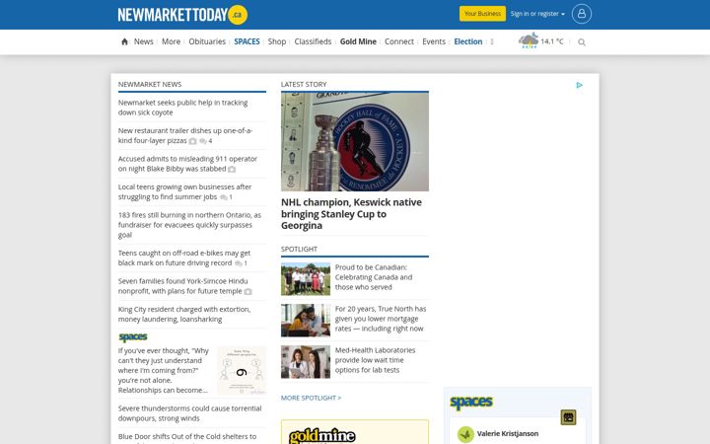The image size is (710, 444).
Task: Open Sign in or register dropdown
Action: coord(538,14)
